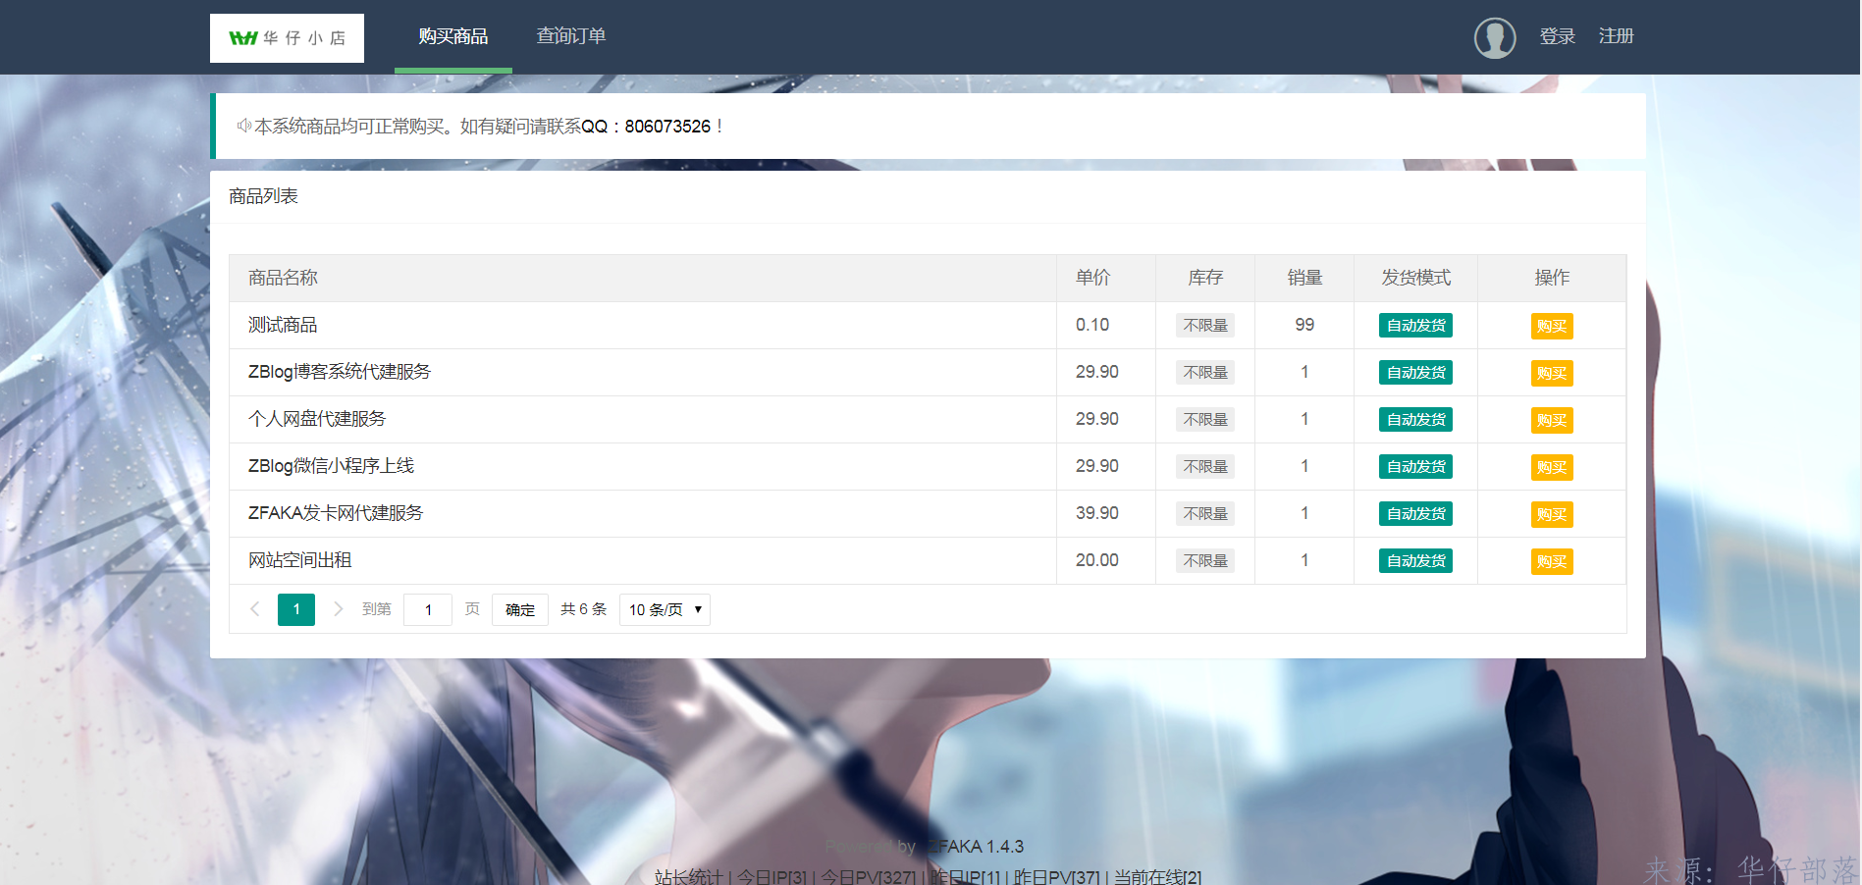Viewport: 1862px width, 885px height.
Task: Select page 1 in pagination
Action: (296, 609)
